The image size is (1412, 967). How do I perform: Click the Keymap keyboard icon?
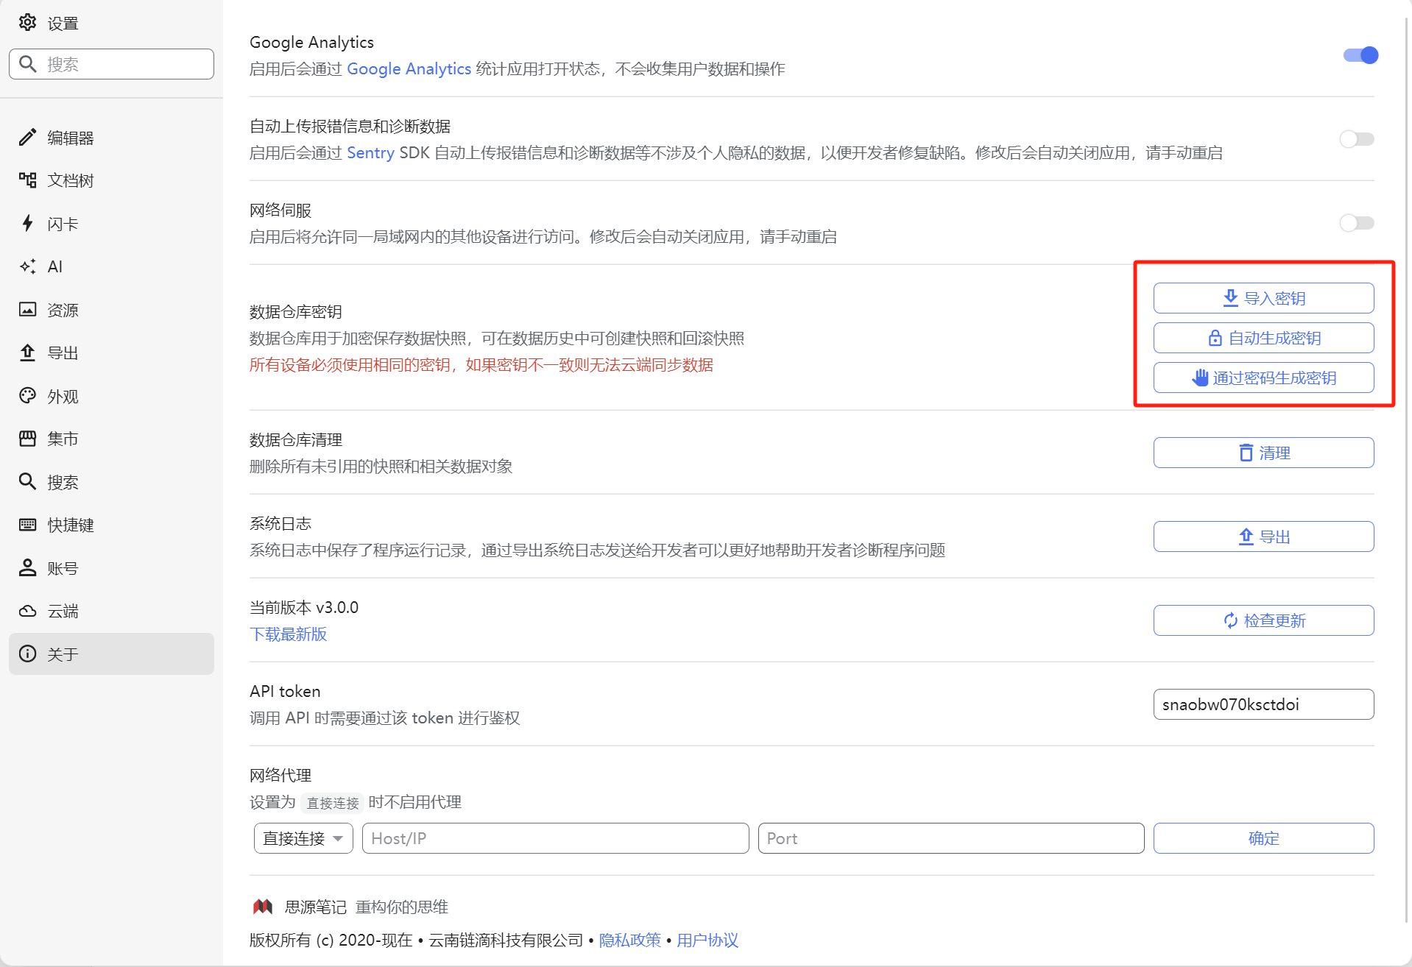[27, 525]
